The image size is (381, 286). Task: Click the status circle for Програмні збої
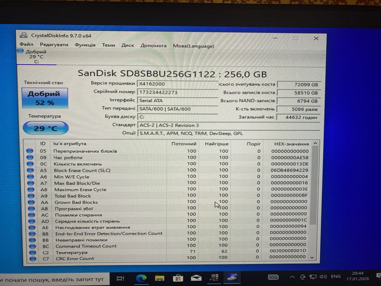pos(31,208)
